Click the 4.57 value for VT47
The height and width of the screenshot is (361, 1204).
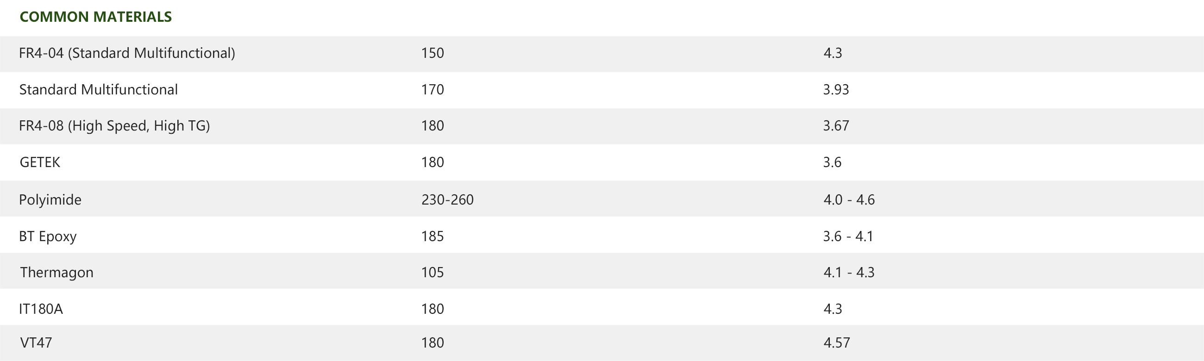pyautogui.click(x=836, y=343)
